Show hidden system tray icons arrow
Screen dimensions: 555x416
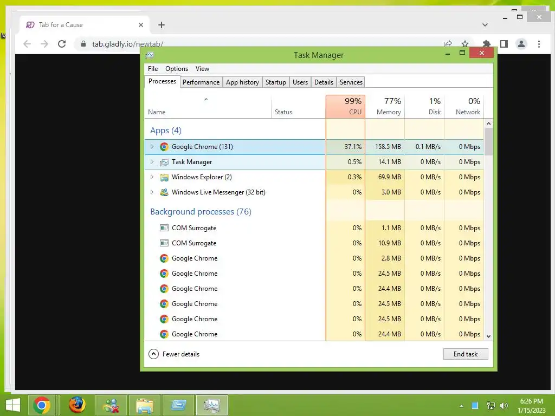[x=461, y=406]
